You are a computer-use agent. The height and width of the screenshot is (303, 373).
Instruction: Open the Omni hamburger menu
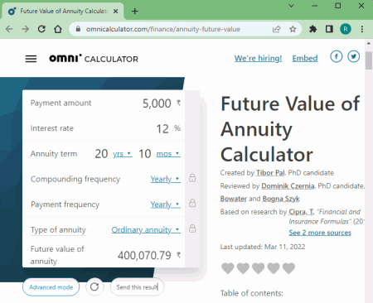31,59
